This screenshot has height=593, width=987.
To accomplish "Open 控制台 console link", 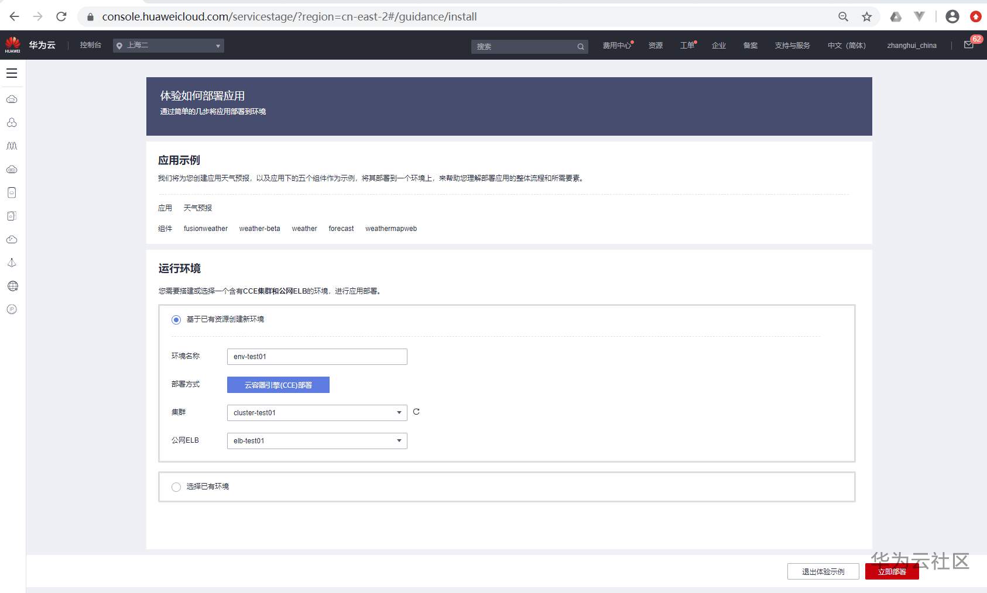I will (x=91, y=45).
